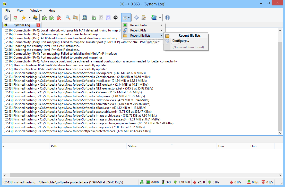Image resolution: width=285 pixels, height=187 pixels.
Task: Open the folder search spy icon
Action: (x=75, y=18)
